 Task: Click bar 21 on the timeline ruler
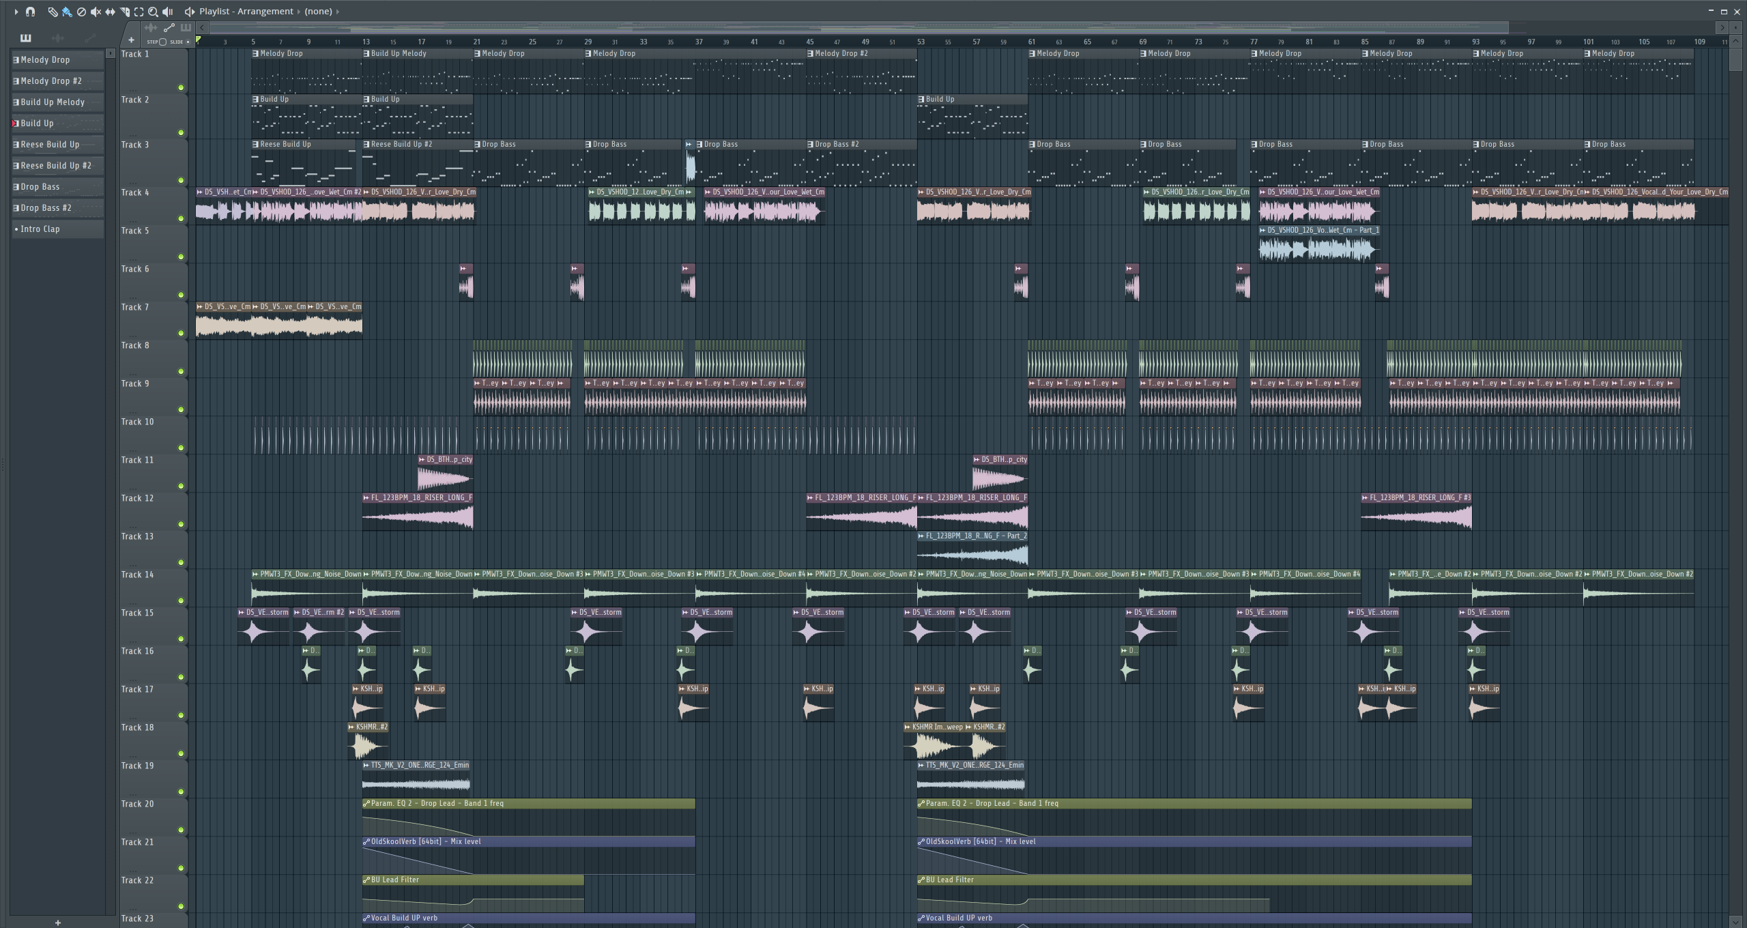477,42
